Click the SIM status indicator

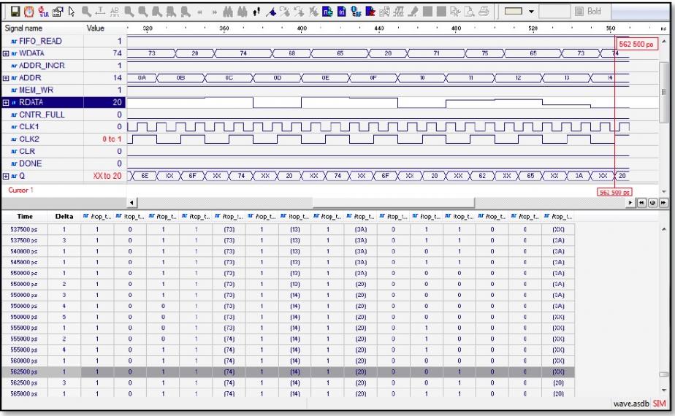click(659, 404)
